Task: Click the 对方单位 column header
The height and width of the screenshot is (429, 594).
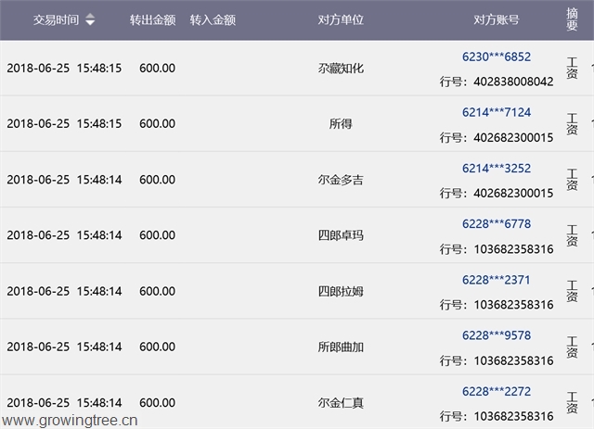Action: (x=340, y=19)
